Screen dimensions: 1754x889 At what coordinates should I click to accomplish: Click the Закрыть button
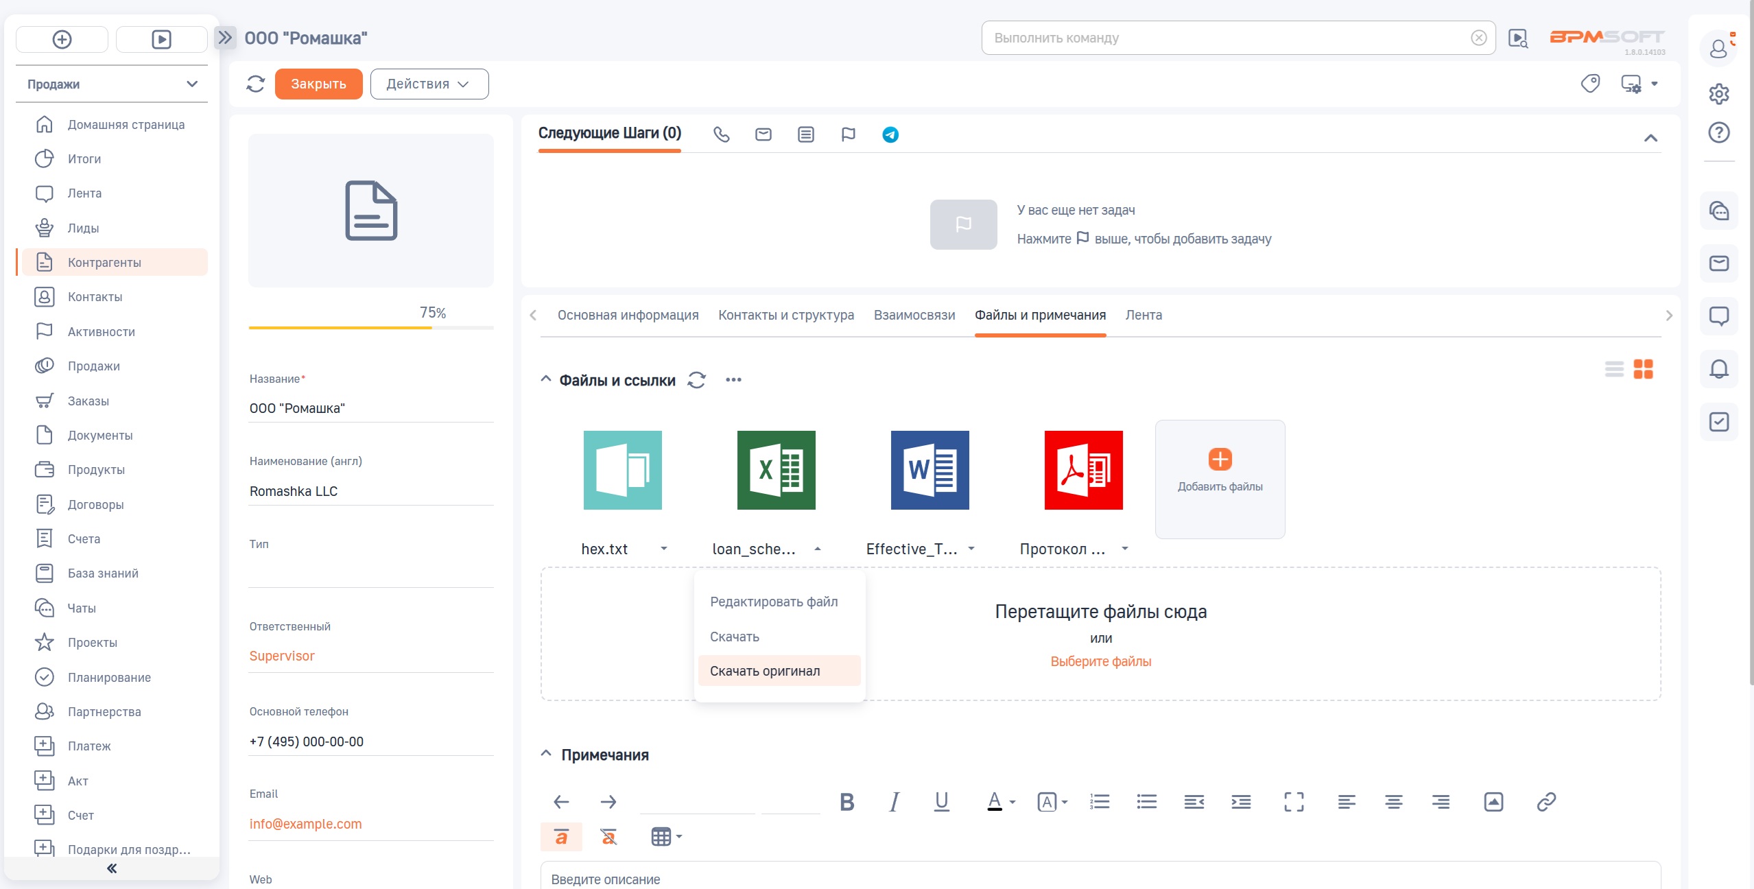click(318, 83)
